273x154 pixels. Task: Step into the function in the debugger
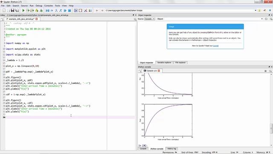[x=56, y=10]
